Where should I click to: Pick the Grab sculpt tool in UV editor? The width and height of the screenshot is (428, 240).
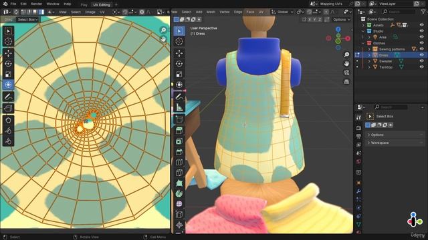[8, 120]
